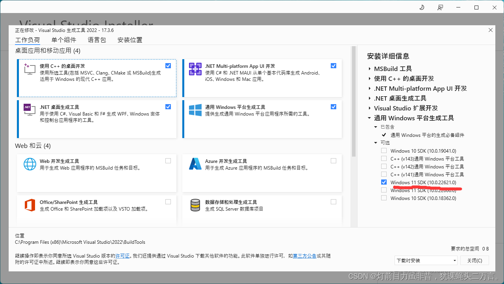
Task: Select the Azure 开发生成工具 card title
Action: click(226, 161)
